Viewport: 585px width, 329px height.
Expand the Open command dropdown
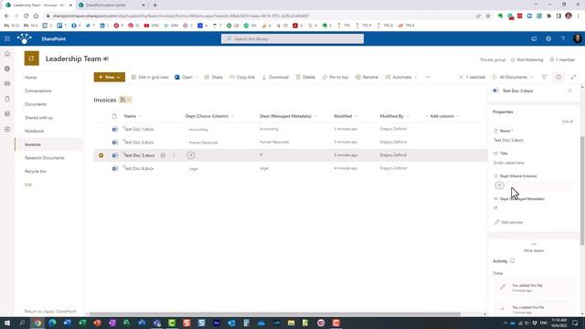(197, 77)
